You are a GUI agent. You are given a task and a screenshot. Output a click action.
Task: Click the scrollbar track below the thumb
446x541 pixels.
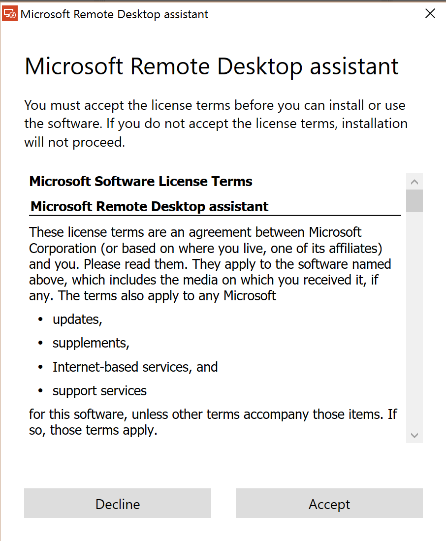point(414,320)
